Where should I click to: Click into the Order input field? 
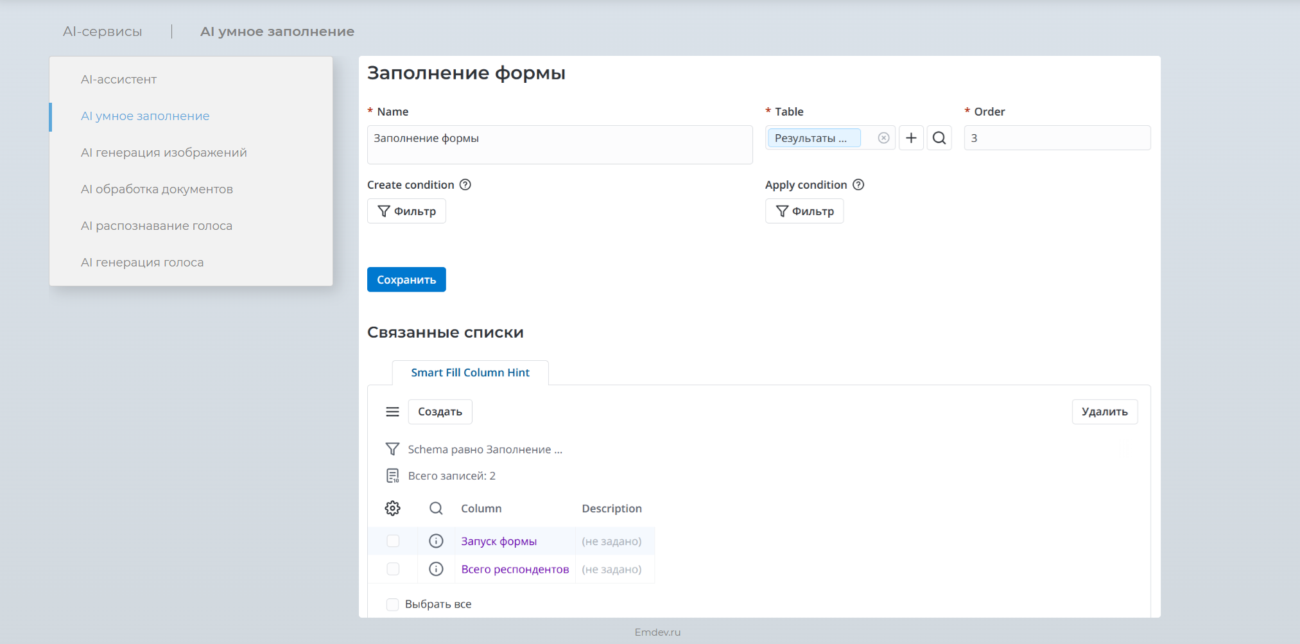1057,138
